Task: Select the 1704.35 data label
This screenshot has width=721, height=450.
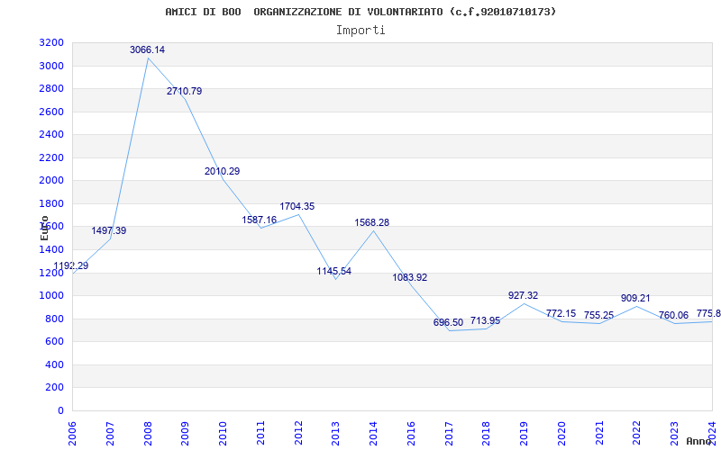Action: [x=297, y=207]
